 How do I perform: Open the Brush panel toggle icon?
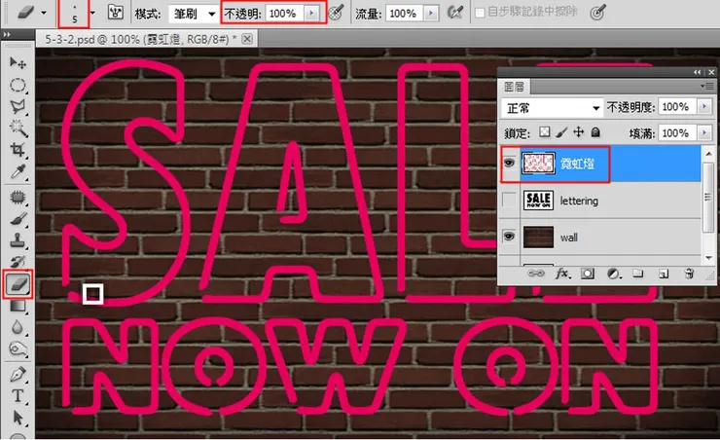(115, 13)
